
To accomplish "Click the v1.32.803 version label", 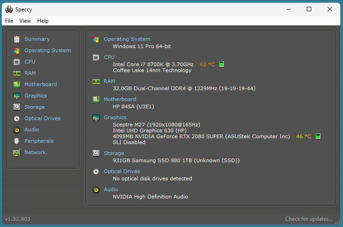I will click(x=18, y=219).
